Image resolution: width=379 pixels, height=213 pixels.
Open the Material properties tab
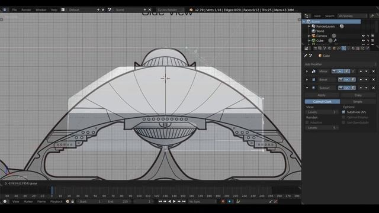353,49
